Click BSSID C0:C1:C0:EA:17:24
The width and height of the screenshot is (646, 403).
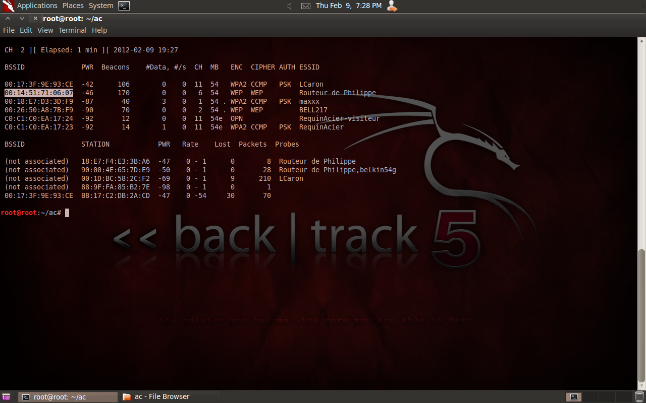click(39, 118)
